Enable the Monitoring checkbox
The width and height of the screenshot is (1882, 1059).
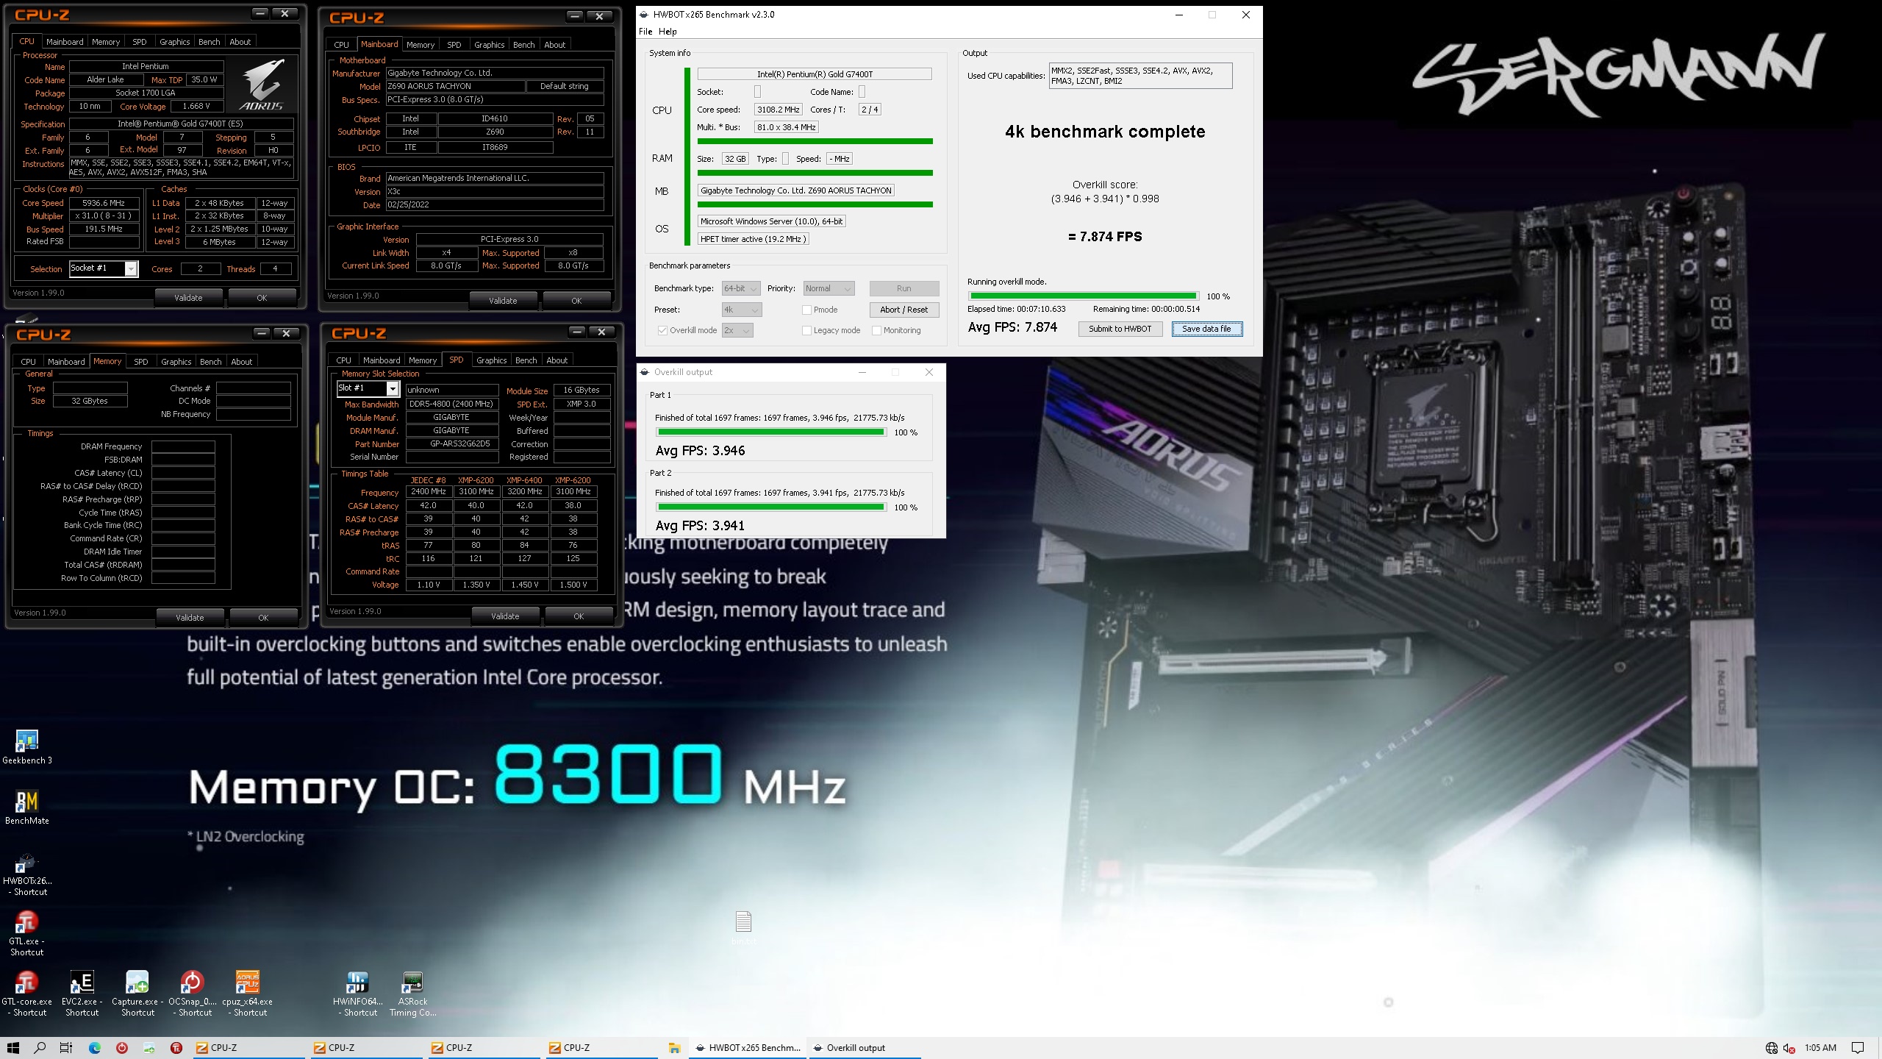876,330
